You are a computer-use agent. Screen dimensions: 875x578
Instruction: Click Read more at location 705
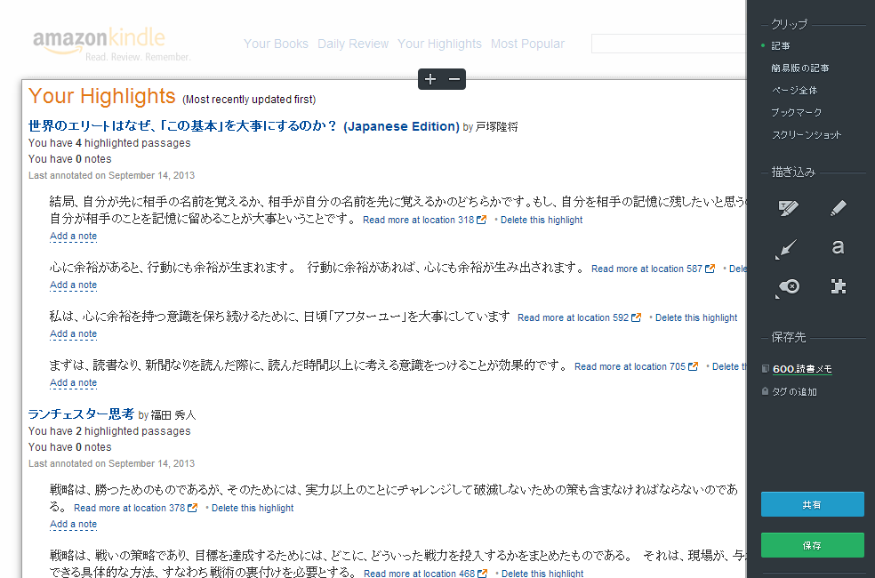tap(630, 366)
